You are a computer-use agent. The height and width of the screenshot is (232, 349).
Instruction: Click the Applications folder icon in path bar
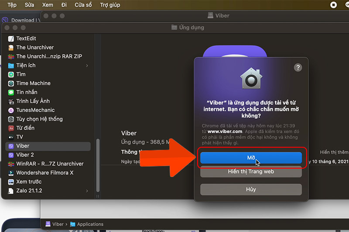pos(72,224)
